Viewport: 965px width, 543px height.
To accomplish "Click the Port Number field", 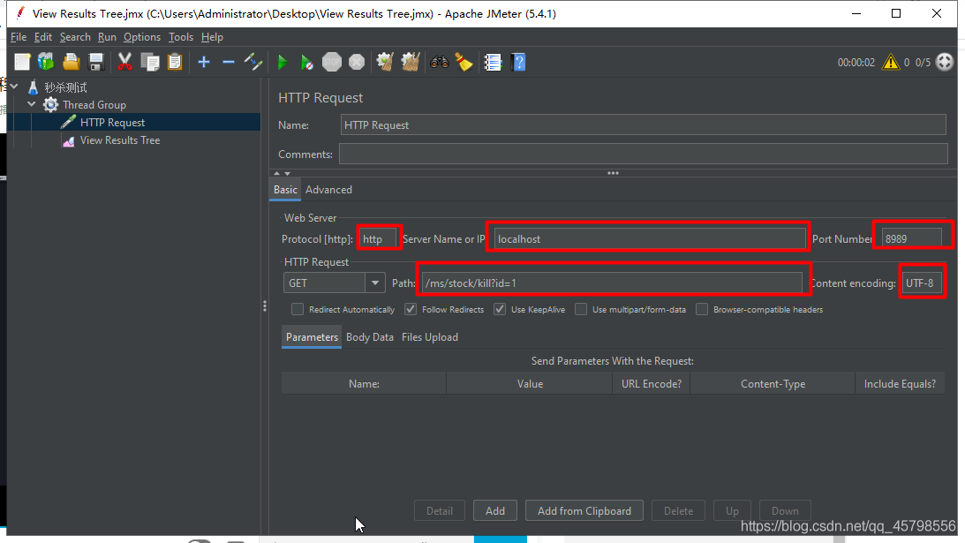I will pos(911,239).
